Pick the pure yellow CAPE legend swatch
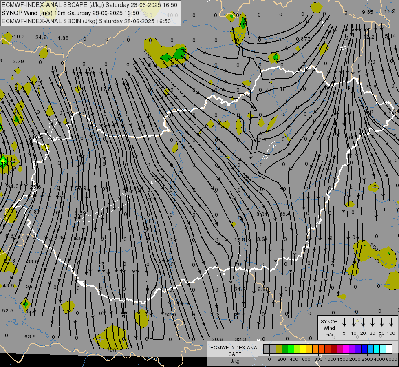Image resolution: width=399 pixels, height=367 pixels. [303, 349]
